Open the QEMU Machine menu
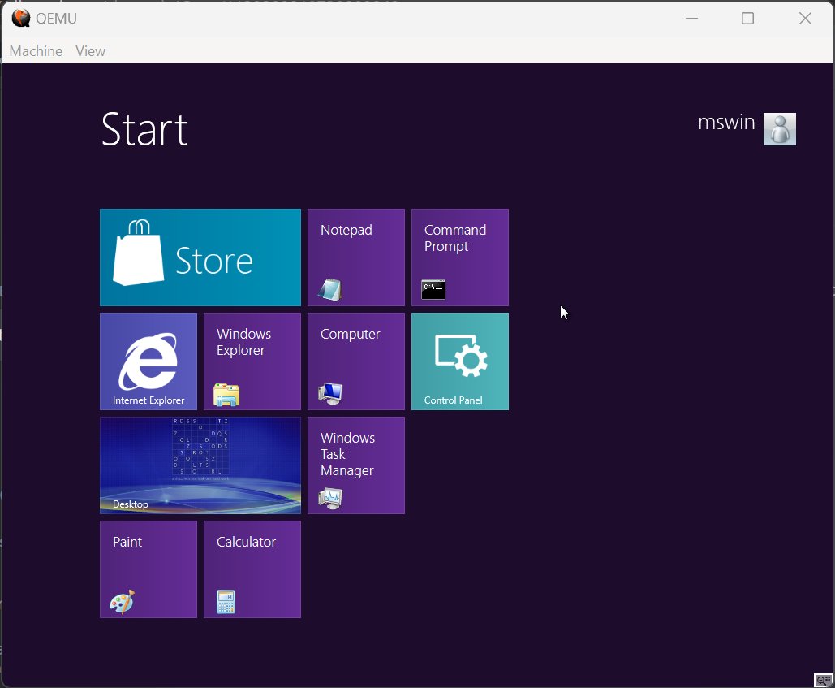This screenshot has height=688, width=835. 36,51
